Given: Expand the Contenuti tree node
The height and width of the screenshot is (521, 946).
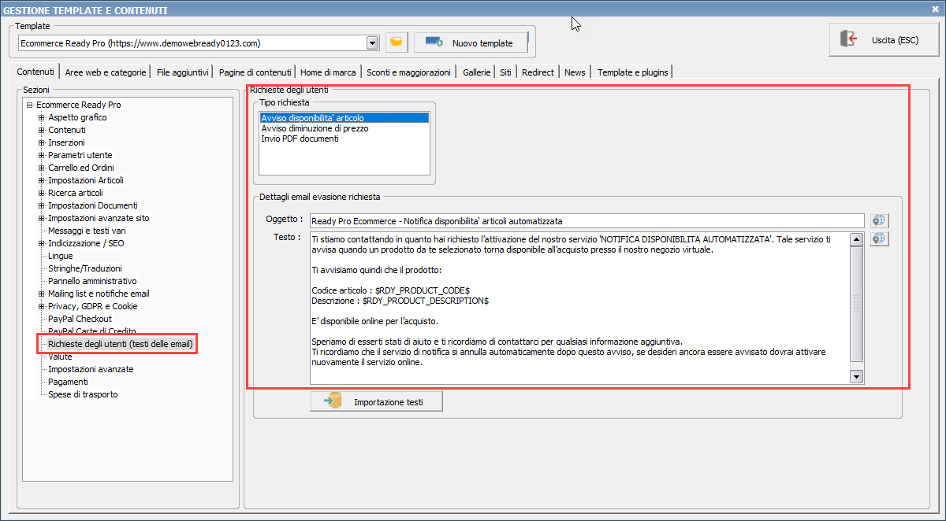Looking at the screenshot, I should [x=42, y=130].
